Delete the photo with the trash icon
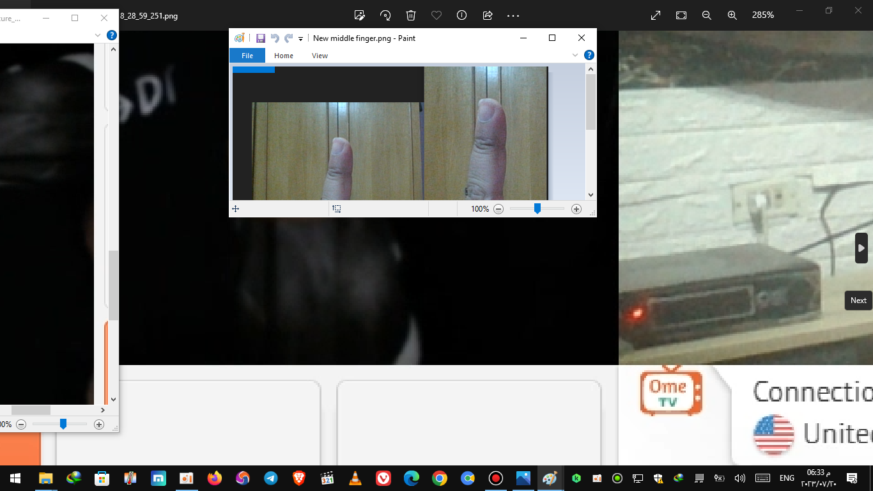 pos(411,15)
